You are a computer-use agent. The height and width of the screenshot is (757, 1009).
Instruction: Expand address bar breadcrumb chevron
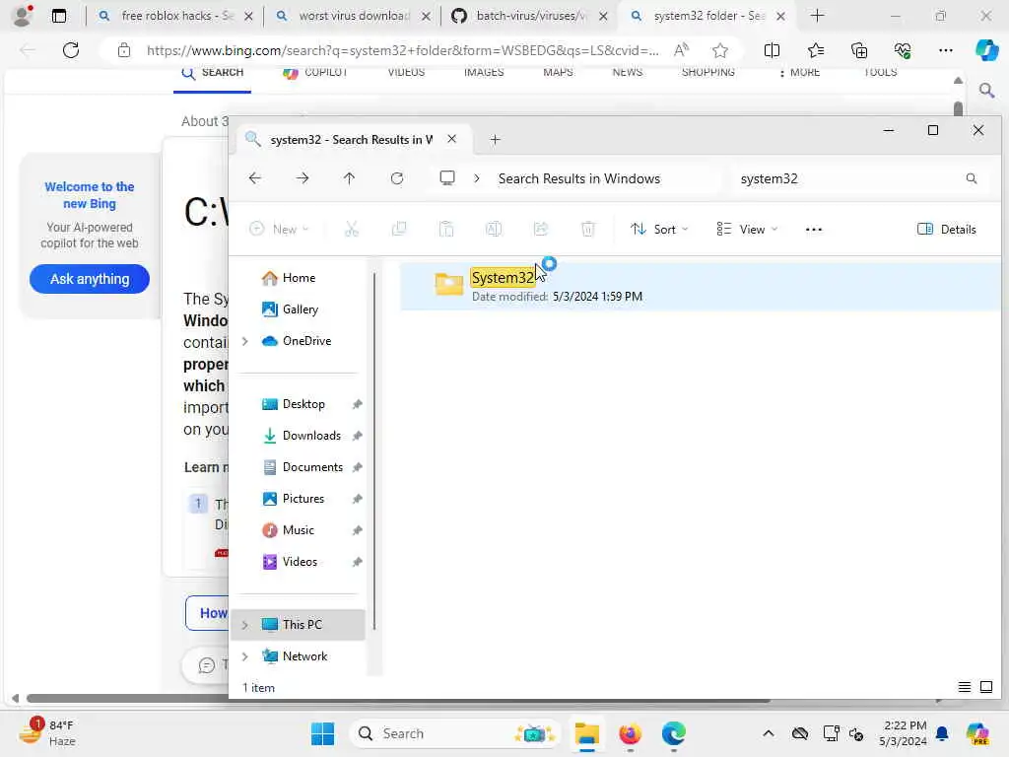coord(477,178)
